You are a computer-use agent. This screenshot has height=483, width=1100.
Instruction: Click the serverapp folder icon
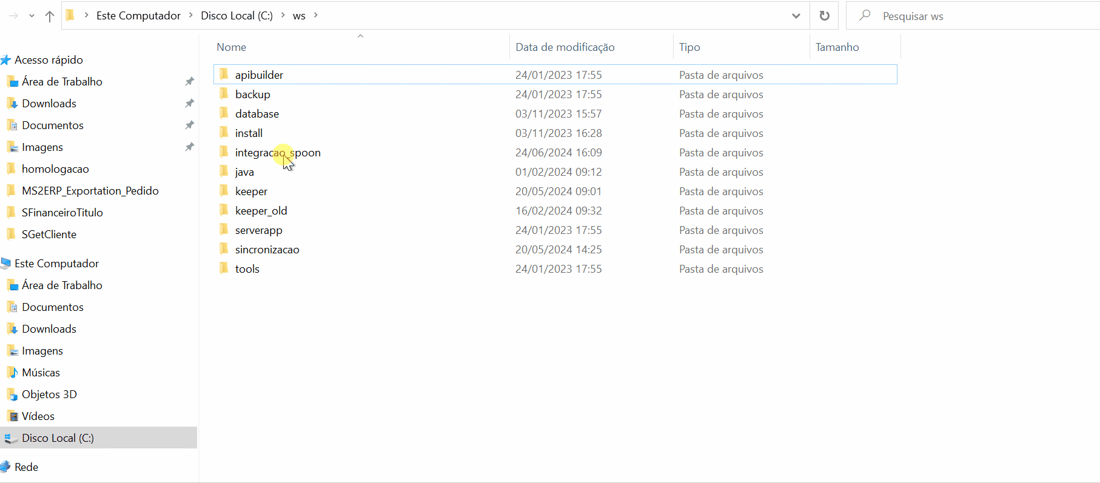coord(224,229)
